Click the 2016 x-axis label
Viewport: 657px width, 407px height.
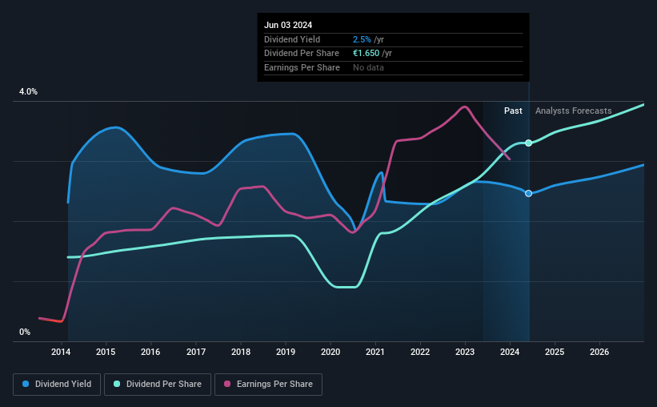pos(150,352)
